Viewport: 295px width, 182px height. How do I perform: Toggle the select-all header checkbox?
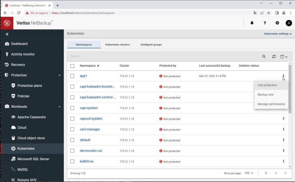[x=72, y=66]
